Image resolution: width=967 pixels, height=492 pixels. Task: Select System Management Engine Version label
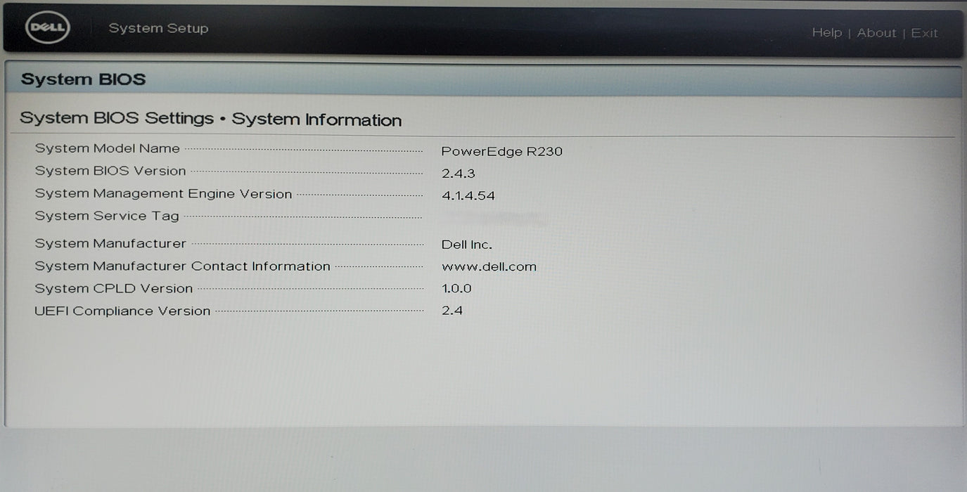pyautogui.click(x=163, y=194)
